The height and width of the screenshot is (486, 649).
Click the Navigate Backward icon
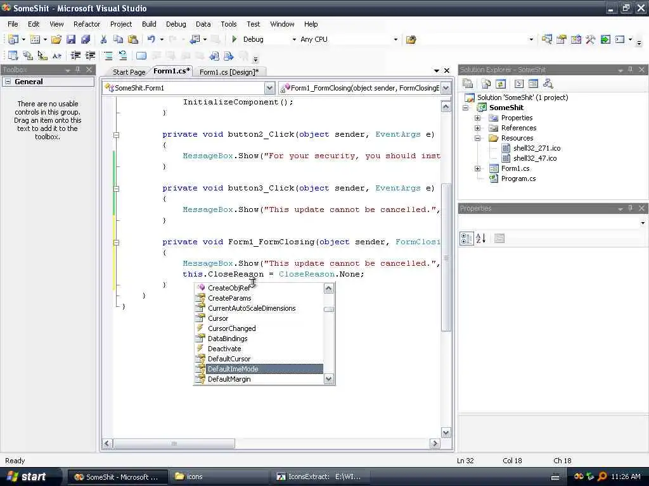pos(195,39)
